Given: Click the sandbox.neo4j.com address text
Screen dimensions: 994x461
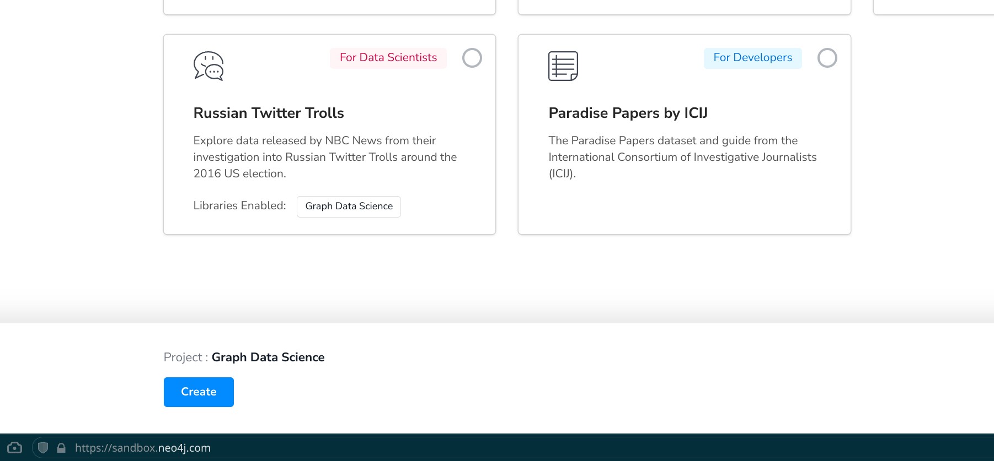Looking at the screenshot, I should pyautogui.click(x=143, y=448).
